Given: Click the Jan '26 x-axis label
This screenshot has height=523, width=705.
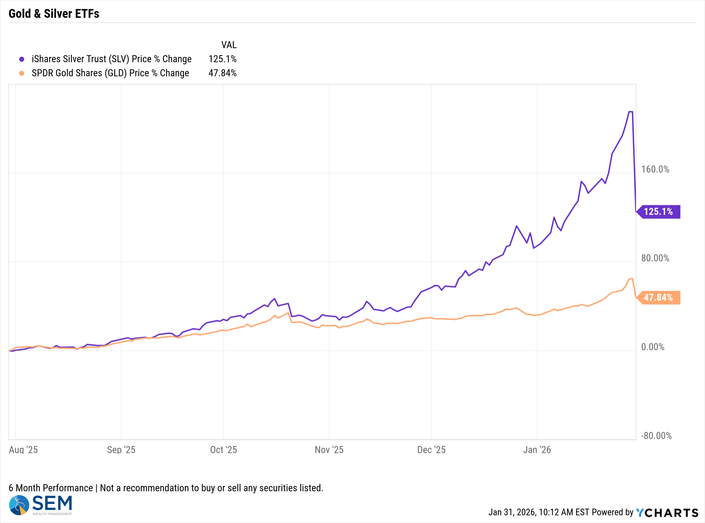Looking at the screenshot, I should point(537,450).
